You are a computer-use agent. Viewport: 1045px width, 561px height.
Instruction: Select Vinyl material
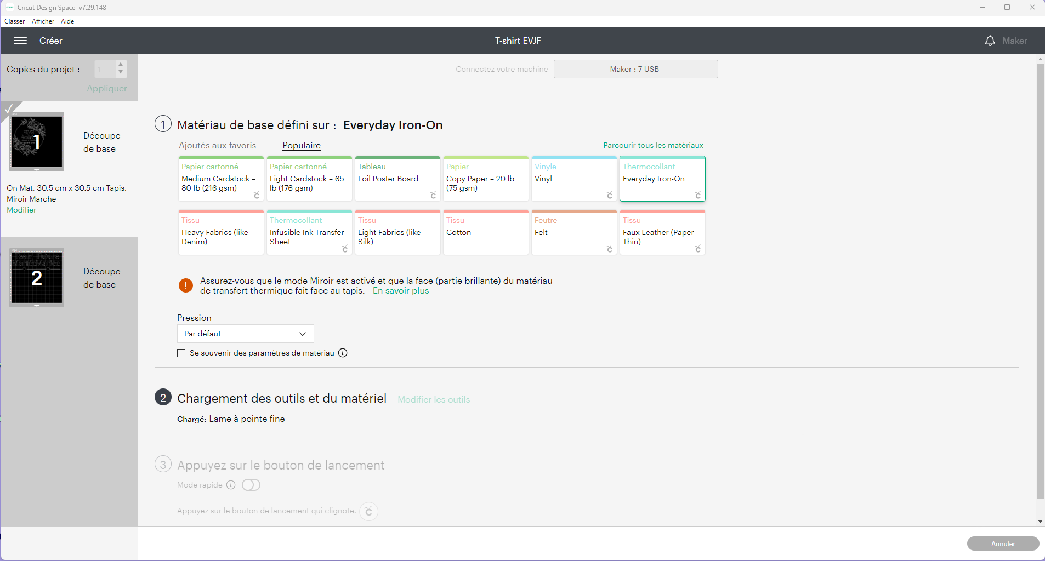574,179
